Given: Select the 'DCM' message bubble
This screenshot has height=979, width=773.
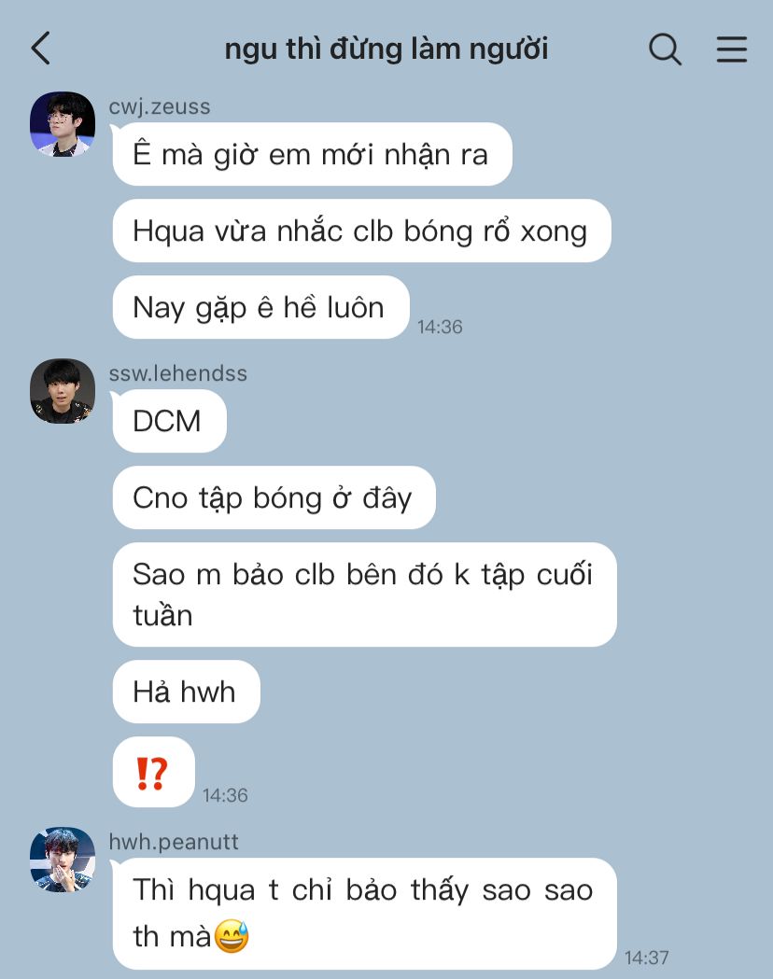Looking at the screenshot, I should [169, 421].
